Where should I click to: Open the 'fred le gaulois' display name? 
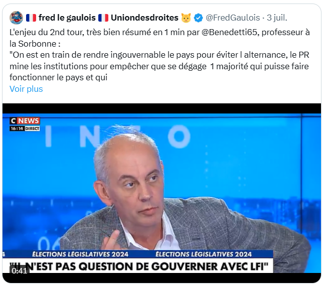[67, 18]
